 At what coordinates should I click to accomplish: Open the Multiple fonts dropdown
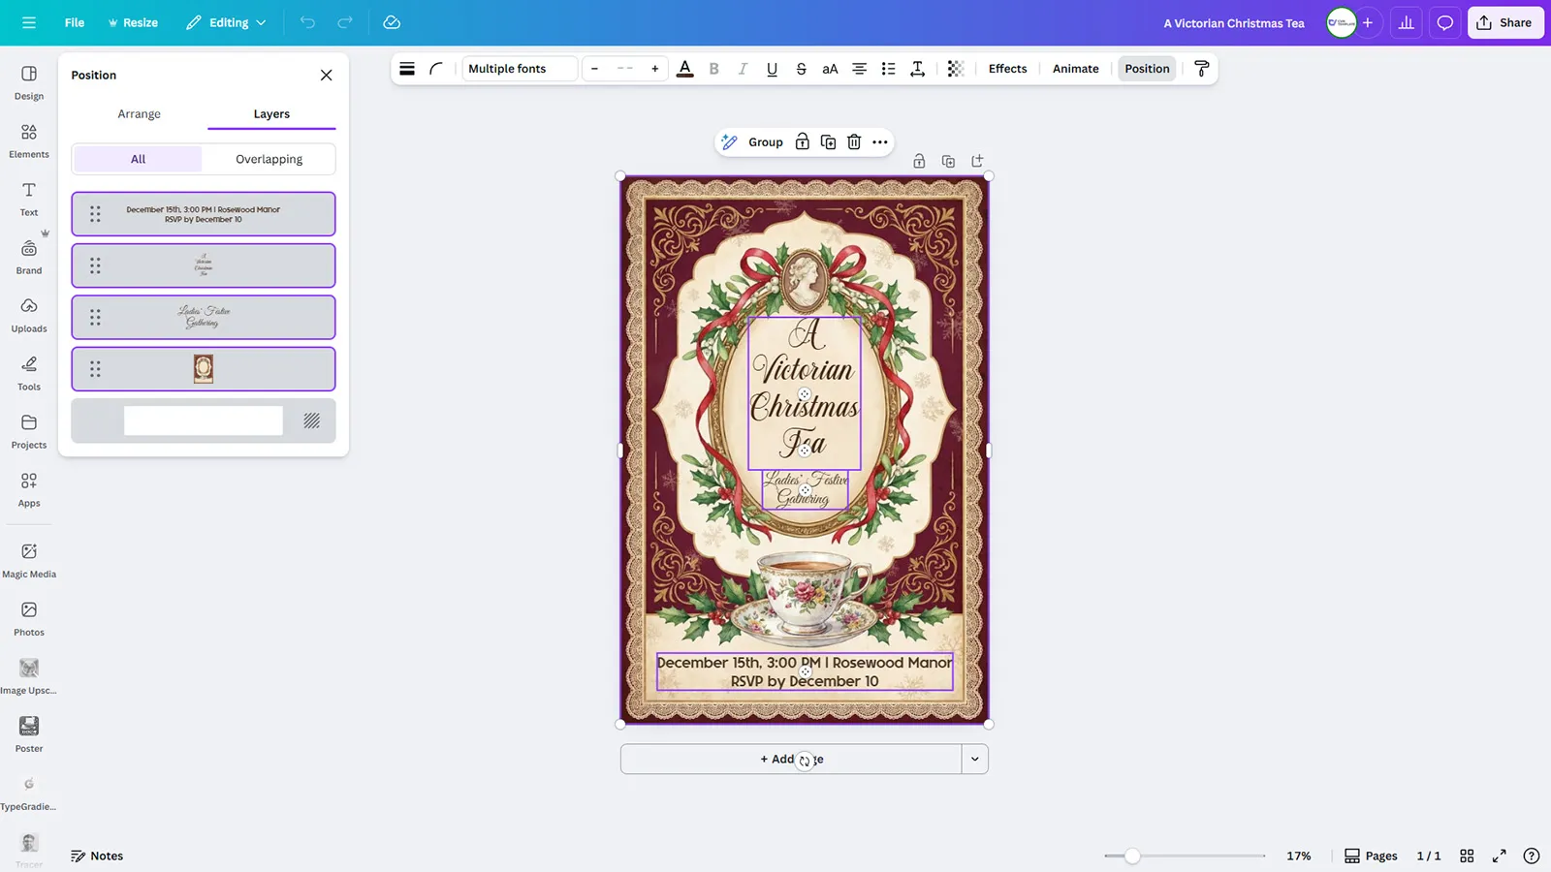520,69
